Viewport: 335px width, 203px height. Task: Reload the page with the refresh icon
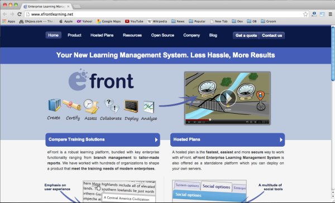tap(20, 14)
